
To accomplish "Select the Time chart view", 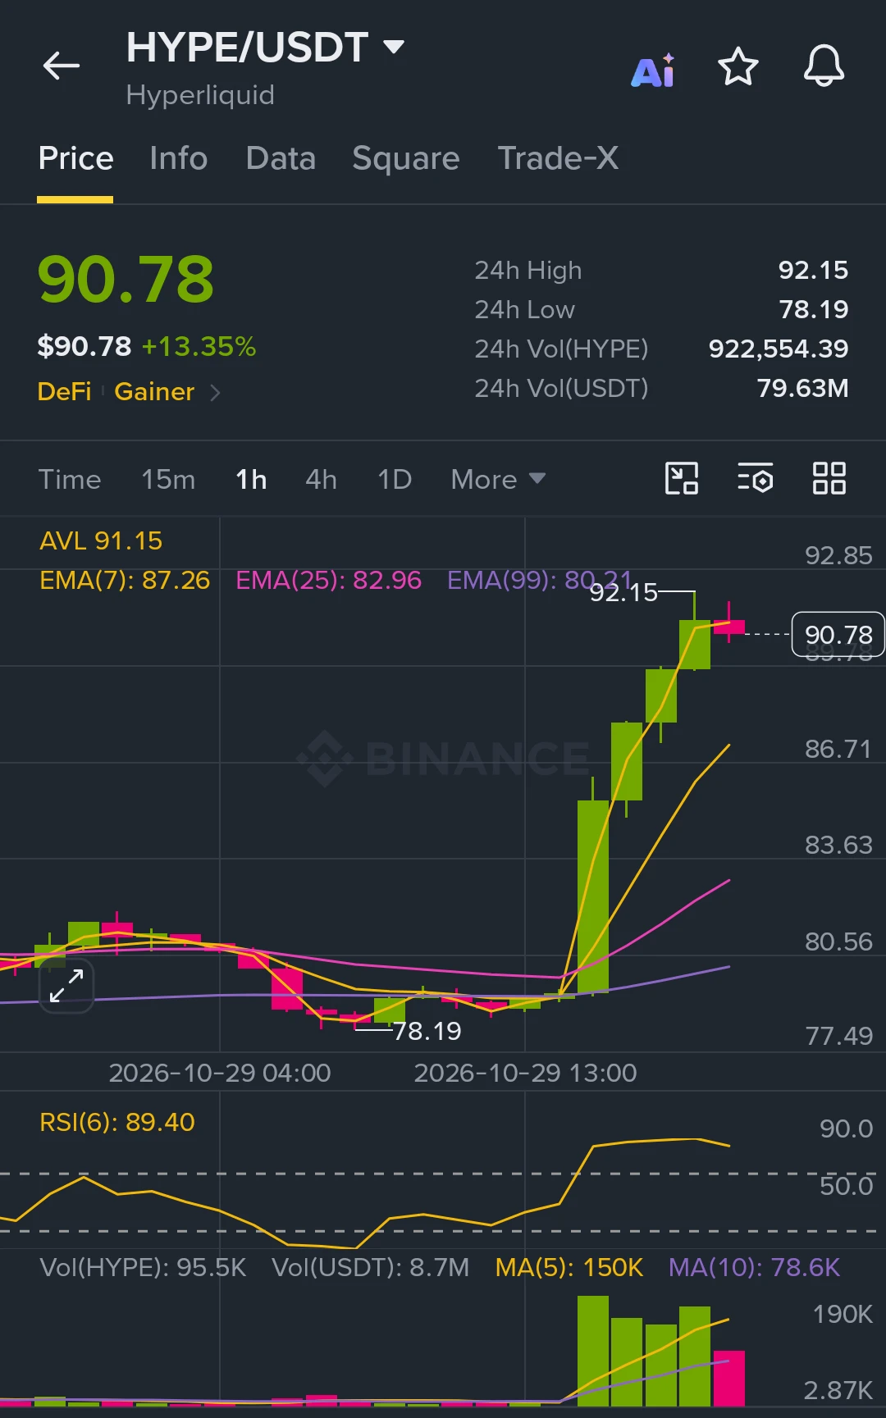I will tap(70, 480).
